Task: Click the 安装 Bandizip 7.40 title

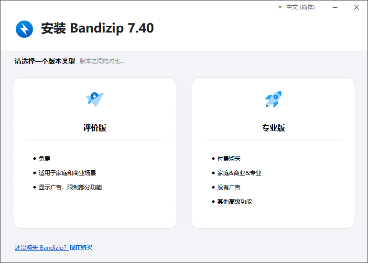Action: (97, 28)
